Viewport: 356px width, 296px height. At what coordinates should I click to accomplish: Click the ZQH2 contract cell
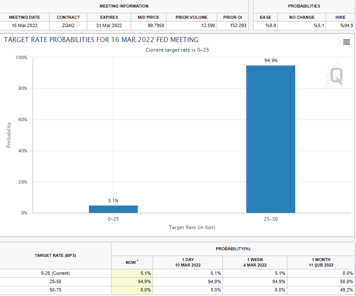(68, 25)
